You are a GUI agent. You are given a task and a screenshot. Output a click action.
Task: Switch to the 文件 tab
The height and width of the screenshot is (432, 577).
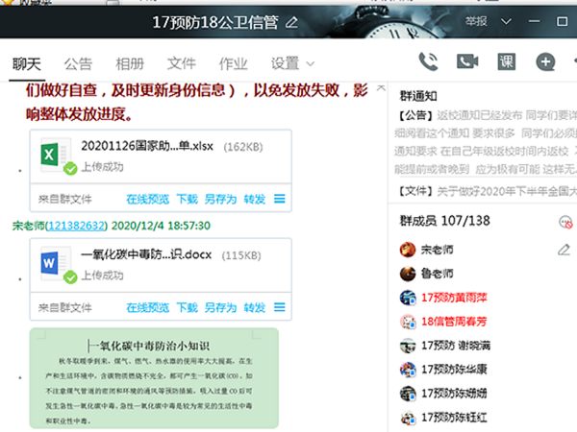tap(181, 64)
